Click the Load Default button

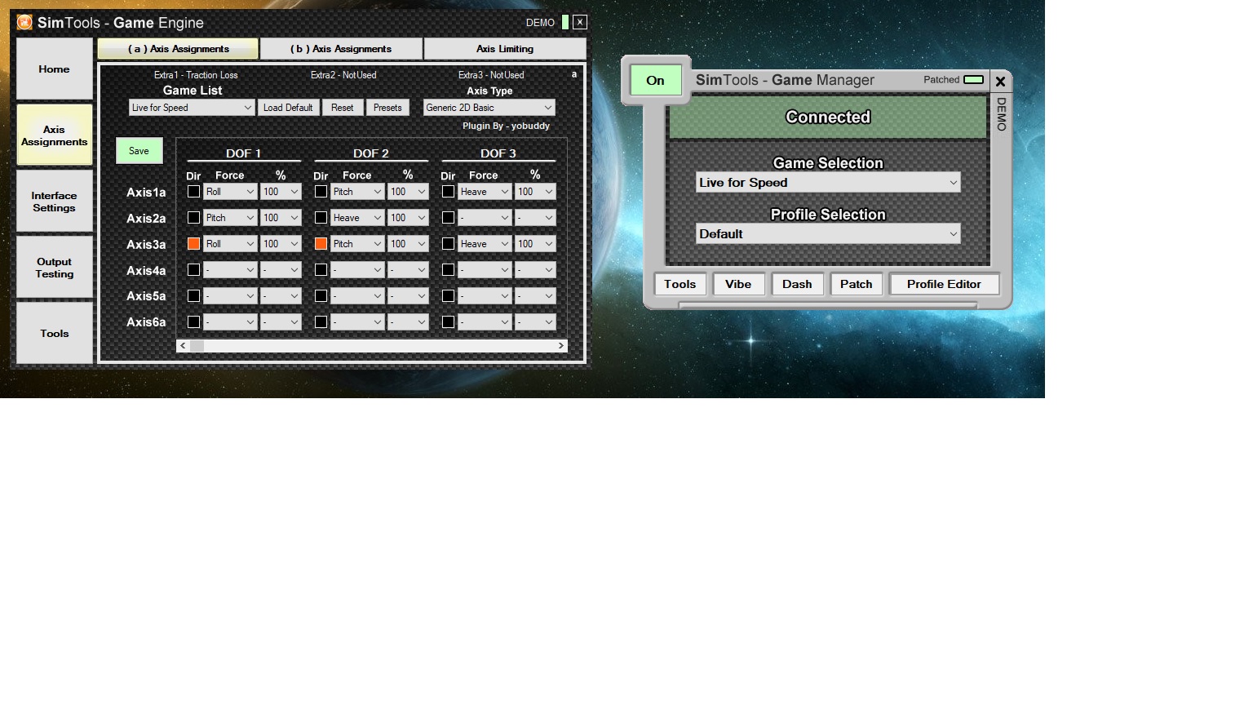point(288,108)
